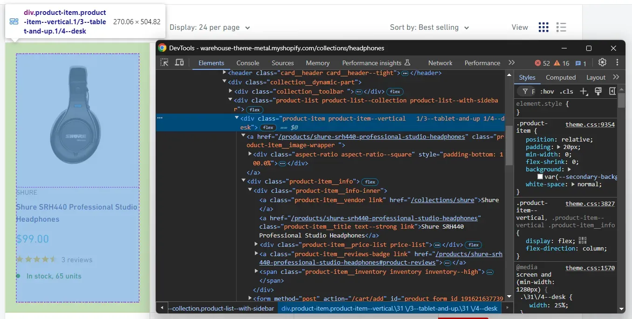Switch to grid view on the collection page
Screen dimensions: 632x319
click(x=543, y=27)
